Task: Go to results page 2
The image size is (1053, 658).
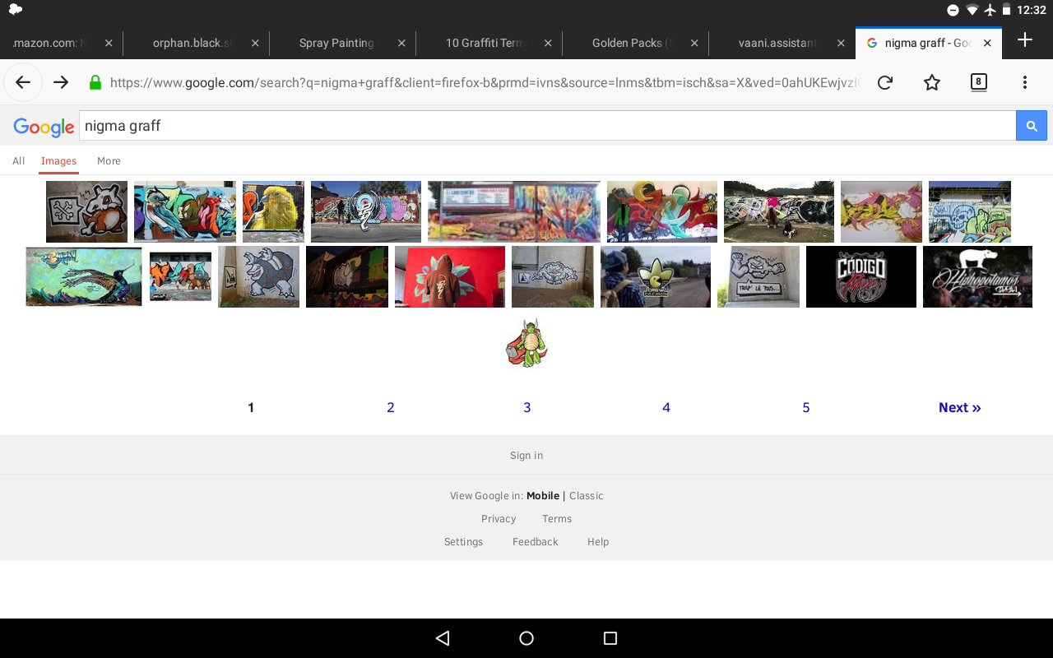Action: tap(391, 407)
